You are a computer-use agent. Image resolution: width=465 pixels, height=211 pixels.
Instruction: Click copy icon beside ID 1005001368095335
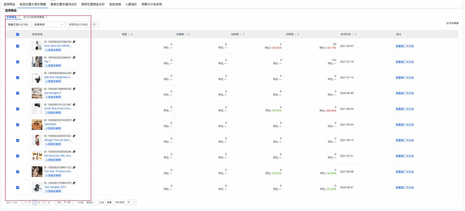click(x=74, y=89)
